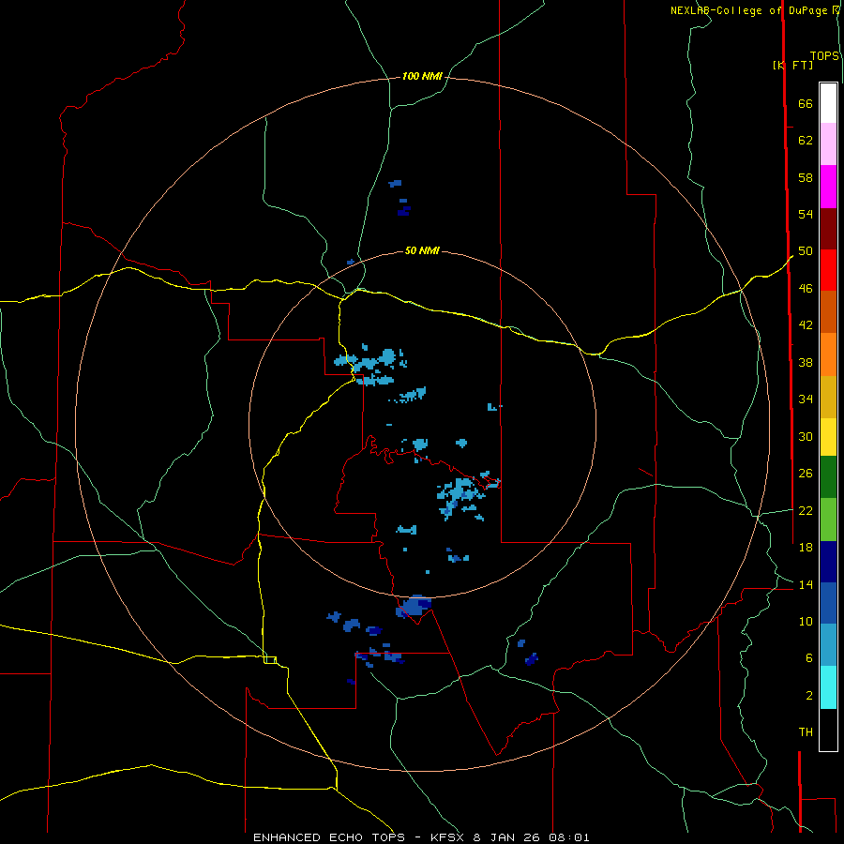
Task: Click the white swatch in the tops legend
Action: click(x=828, y=103)
